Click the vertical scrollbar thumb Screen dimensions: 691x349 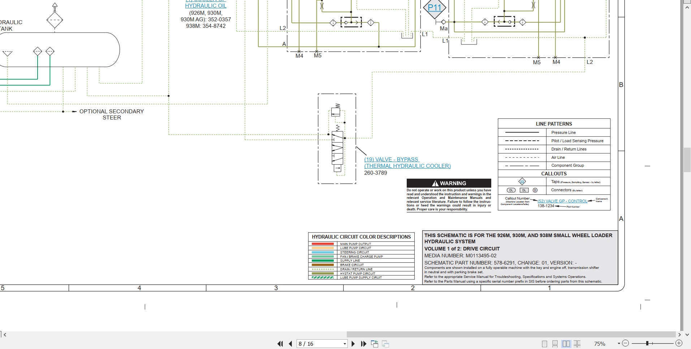687,160
